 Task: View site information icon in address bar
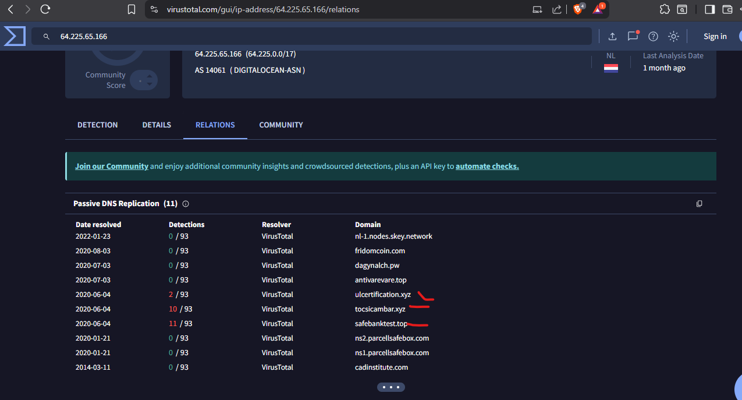pyautogui.click(x=154, y=9)
